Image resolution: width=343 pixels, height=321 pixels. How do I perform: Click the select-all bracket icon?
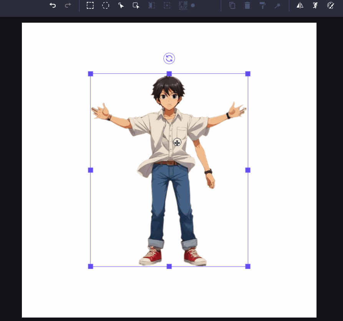click(x=152, y=5)
